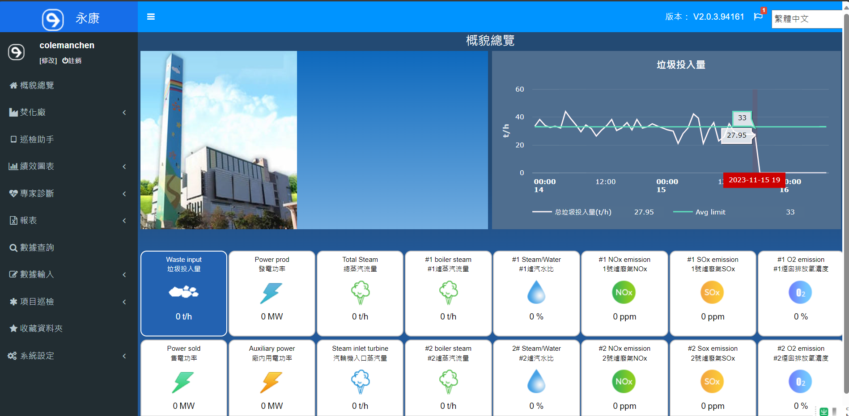Open the notification flag icon
849x416 pixels.
click(x=758, y=17)
